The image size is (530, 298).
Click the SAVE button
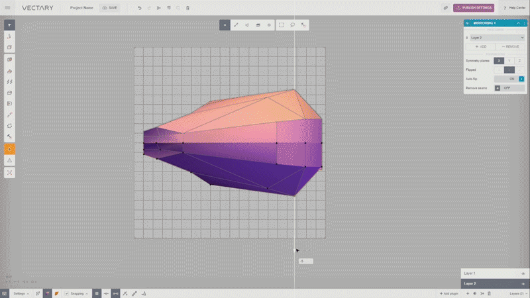click(110, 8)
